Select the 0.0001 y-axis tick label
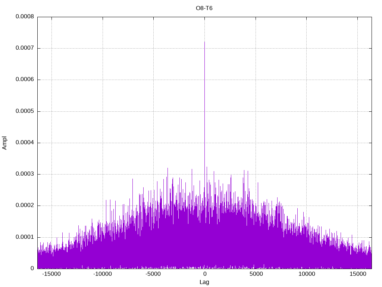This screenshot has width=382, height=287. (x=25, y=237)
